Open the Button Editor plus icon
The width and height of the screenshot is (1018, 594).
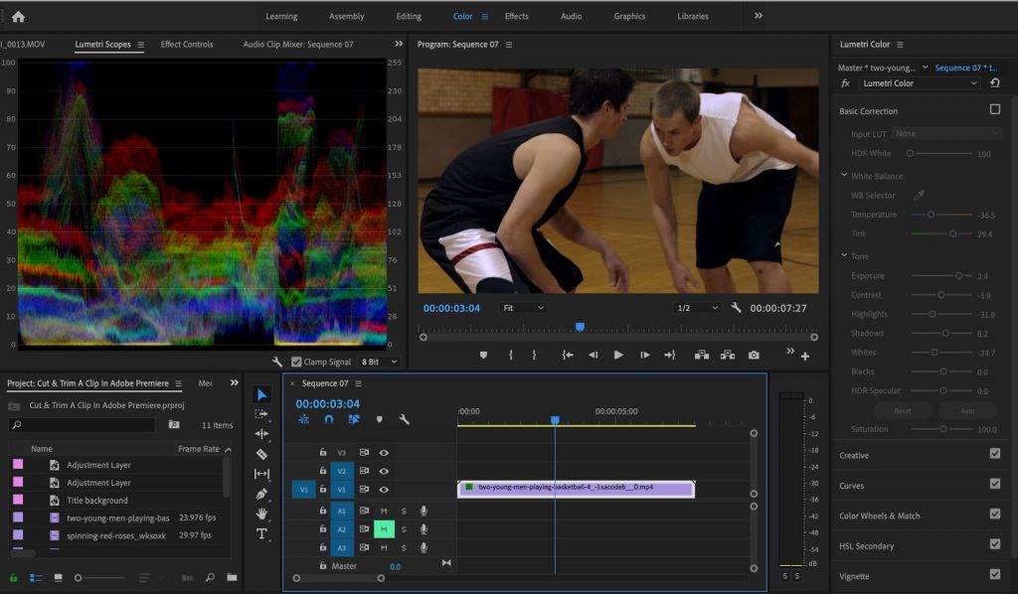click(805, 356)
